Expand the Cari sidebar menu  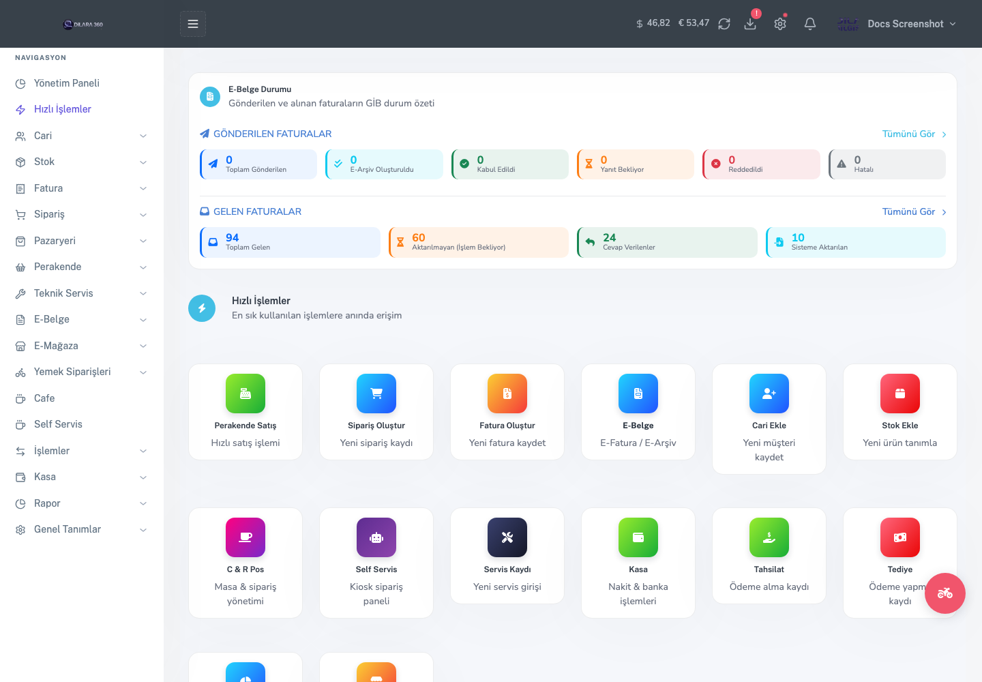(82, 136)
